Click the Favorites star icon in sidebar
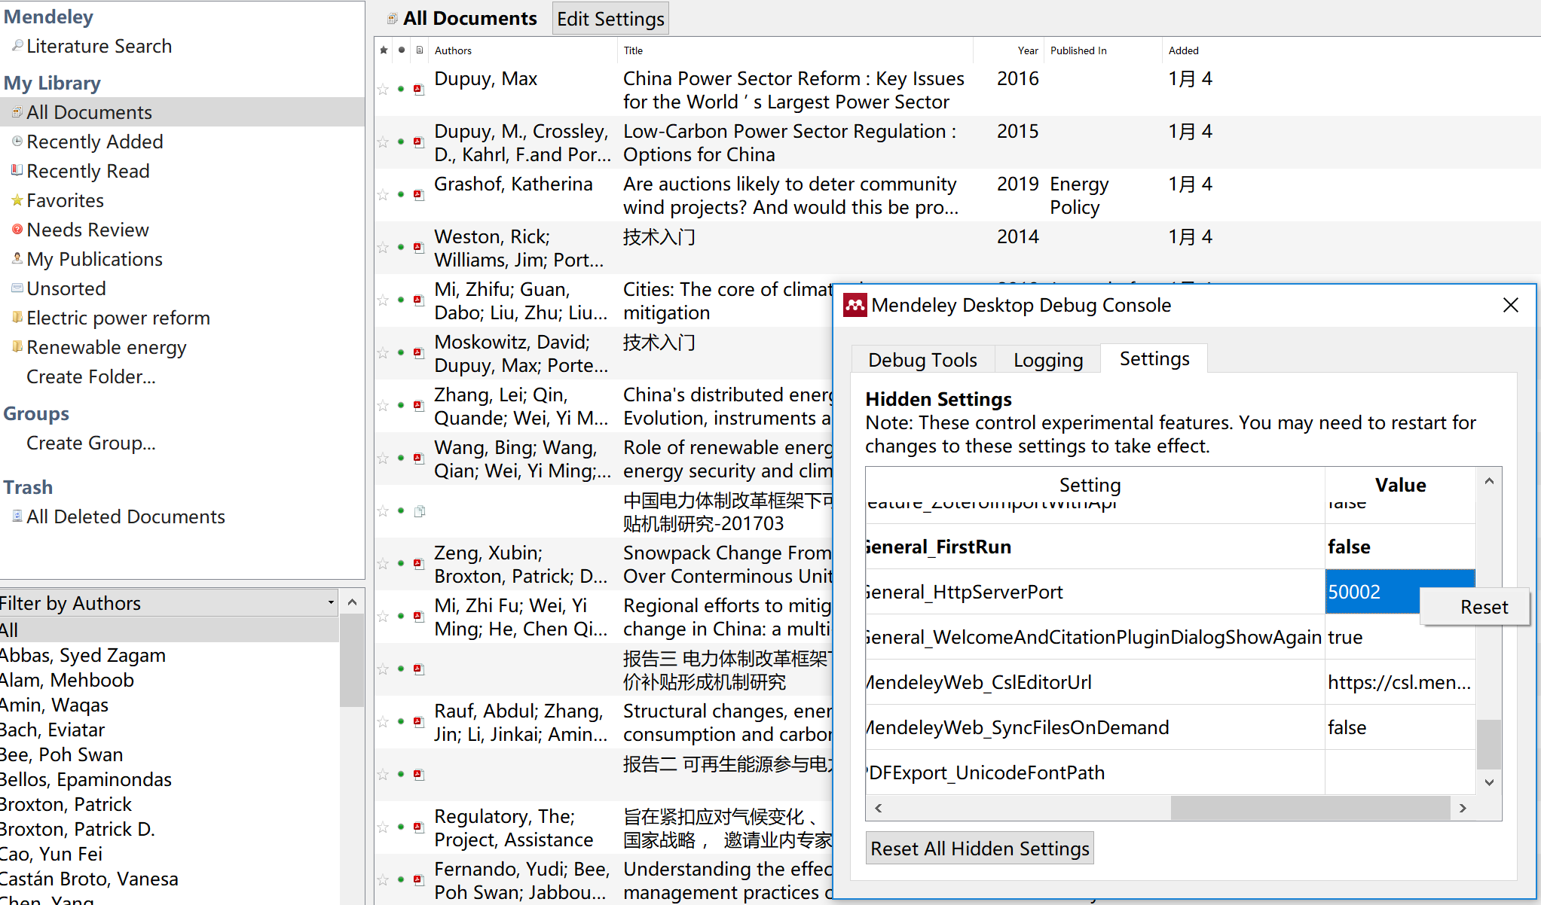The image size is (1541, 905). [17, 200]
